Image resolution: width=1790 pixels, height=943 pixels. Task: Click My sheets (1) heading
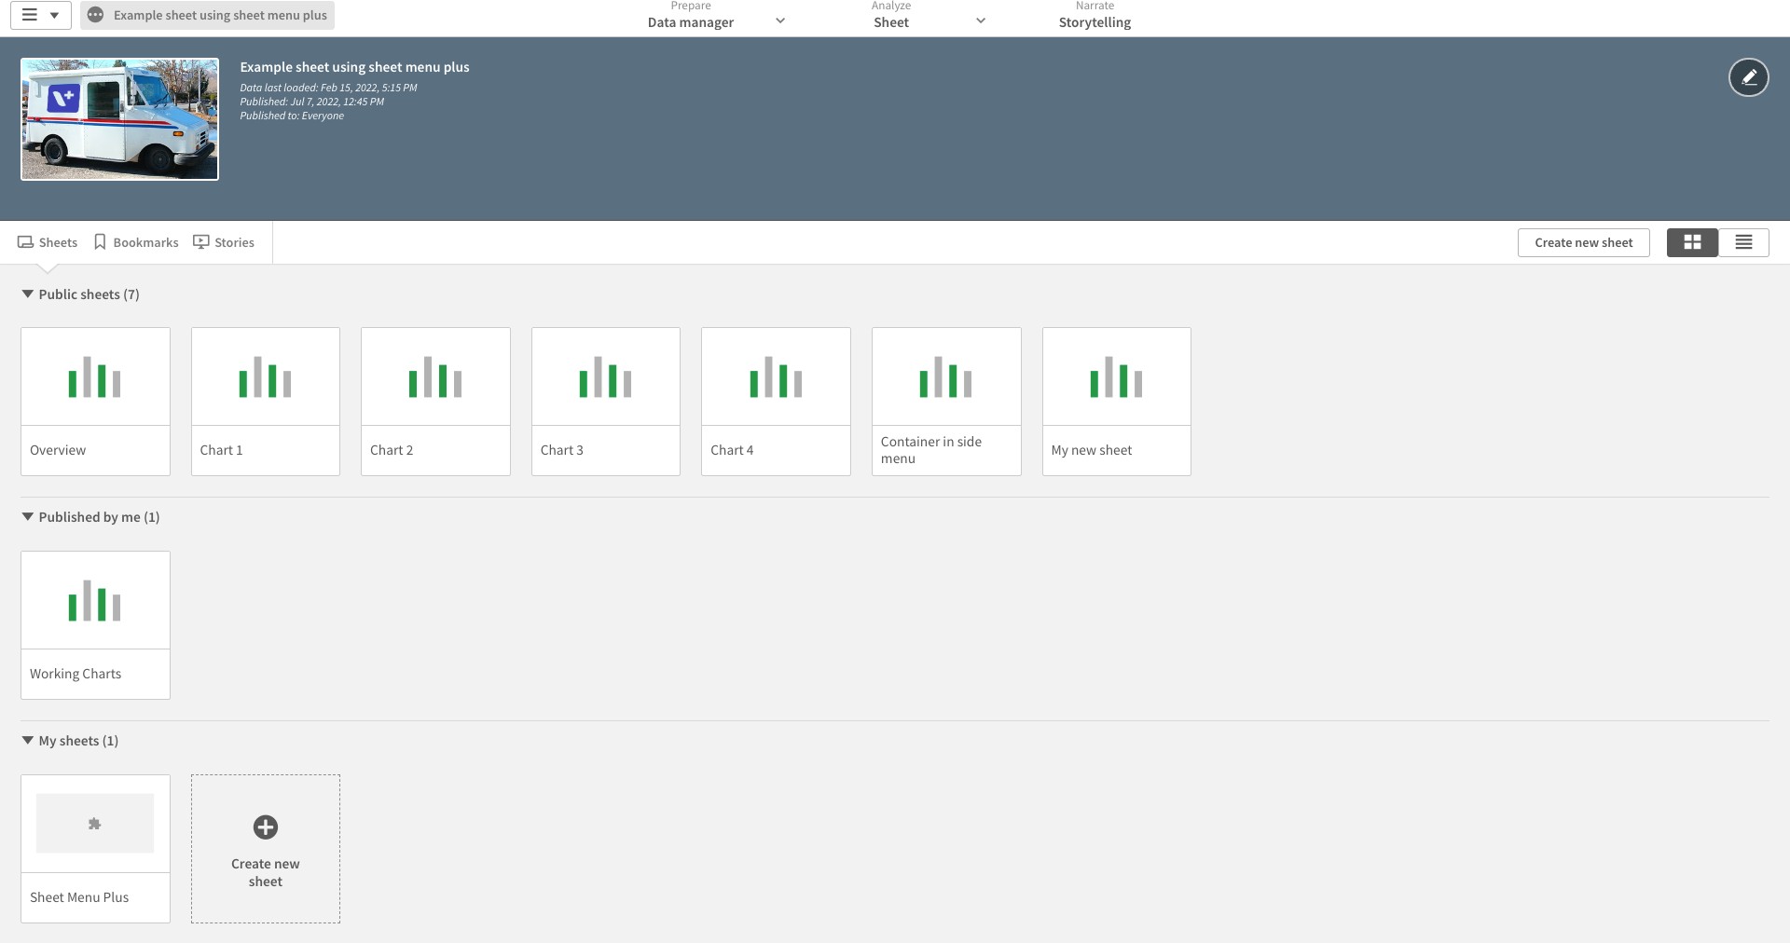[x=78, y=741]
